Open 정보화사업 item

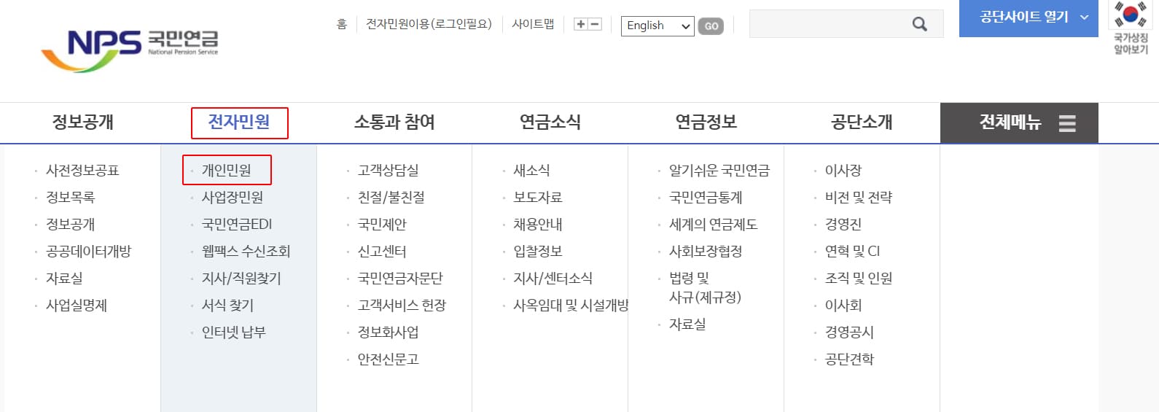point(389,333)
